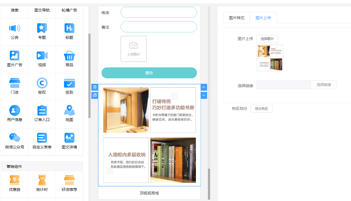Add the 地图 map component
The height and width of the screenshot is (201, 351).
coord(69,114)
